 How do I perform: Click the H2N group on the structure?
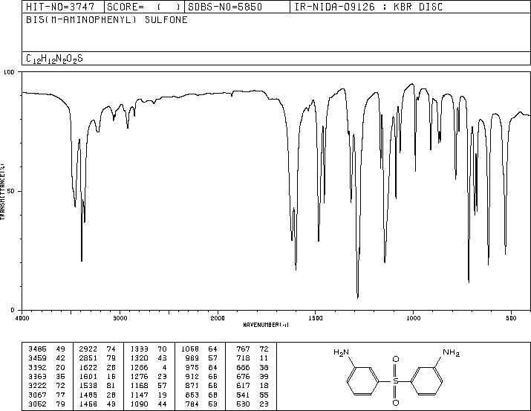[x=341, y=353]
